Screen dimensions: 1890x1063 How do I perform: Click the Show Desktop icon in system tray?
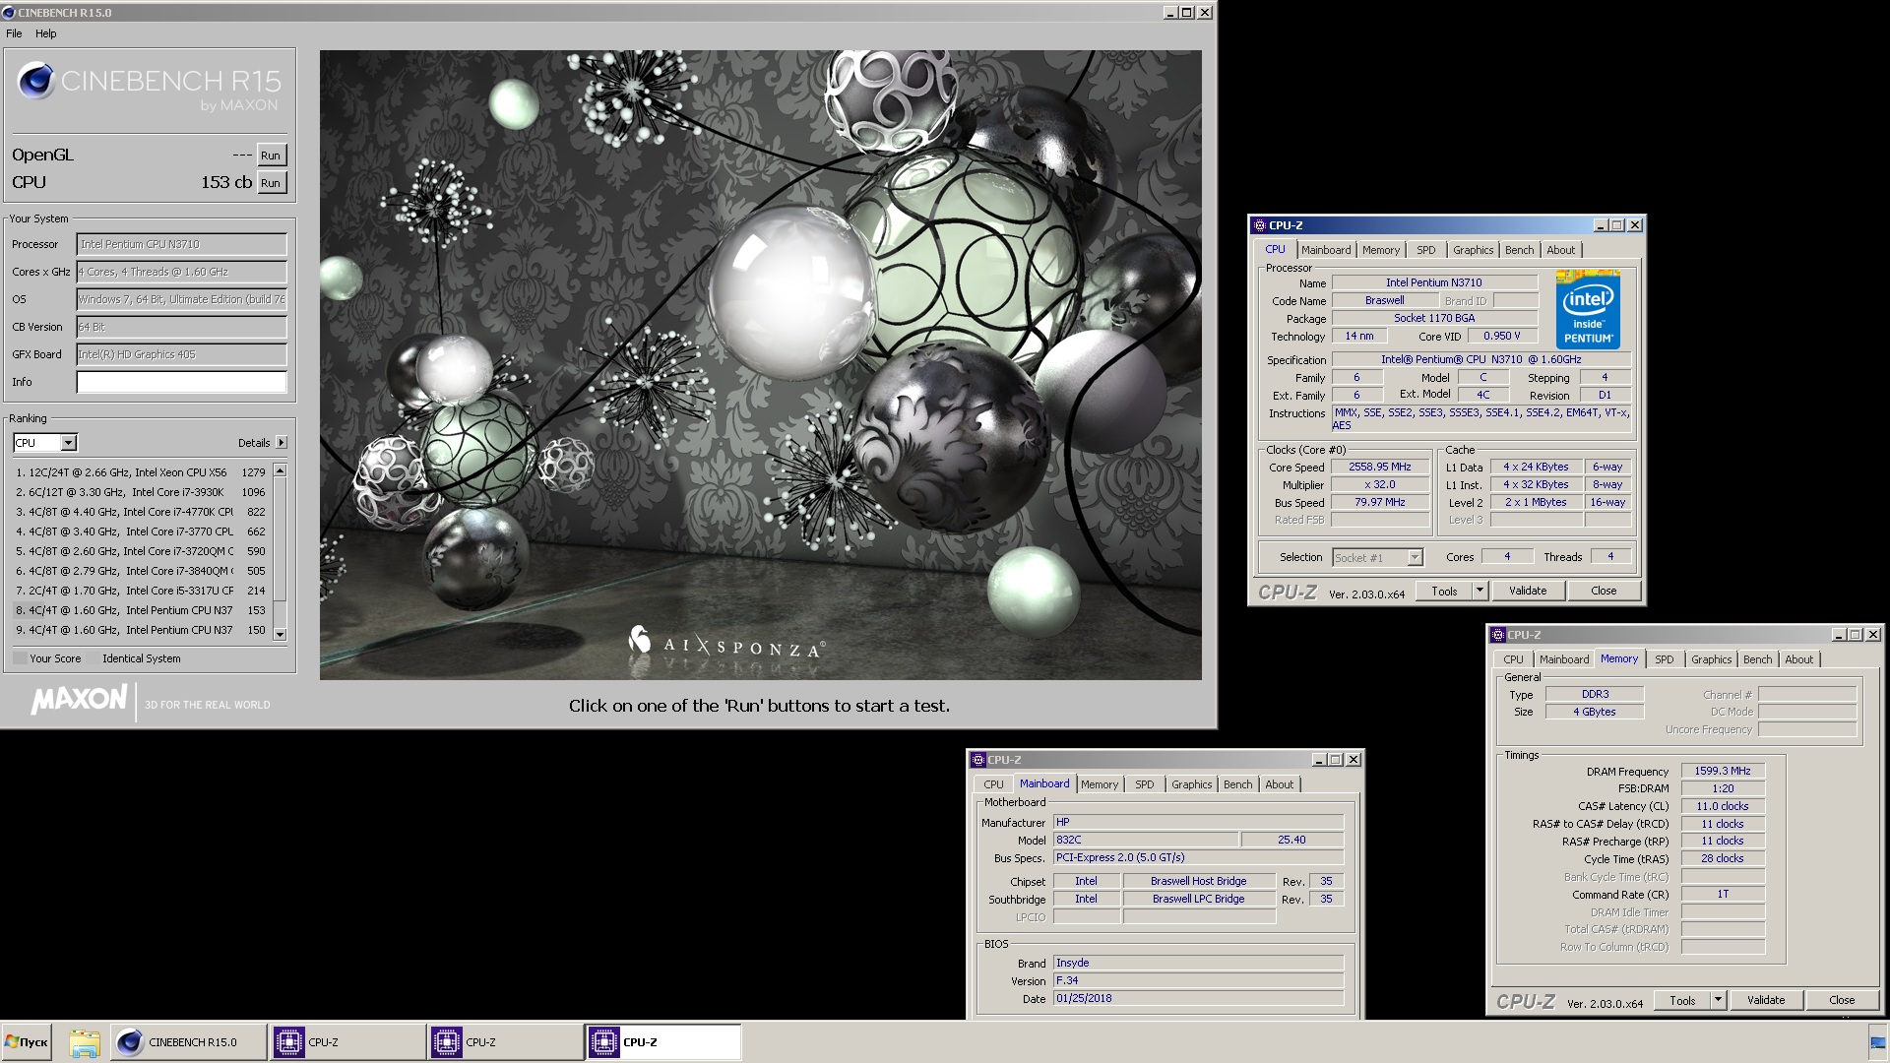(x=1877, y=1041)
